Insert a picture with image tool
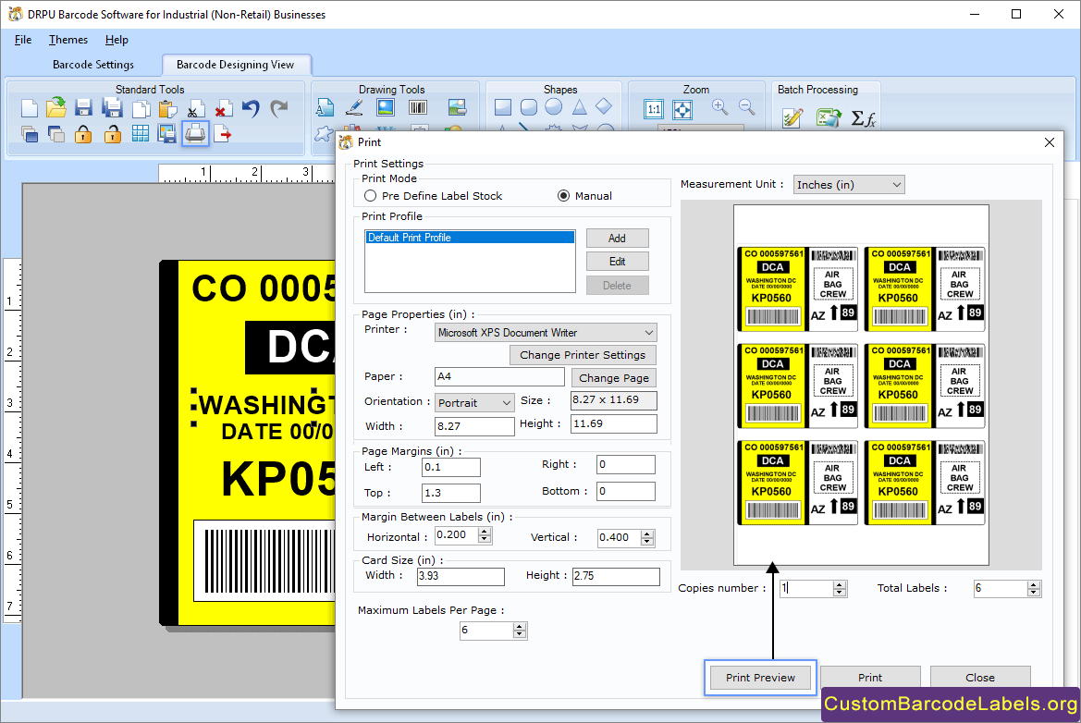 pos(386,107)
